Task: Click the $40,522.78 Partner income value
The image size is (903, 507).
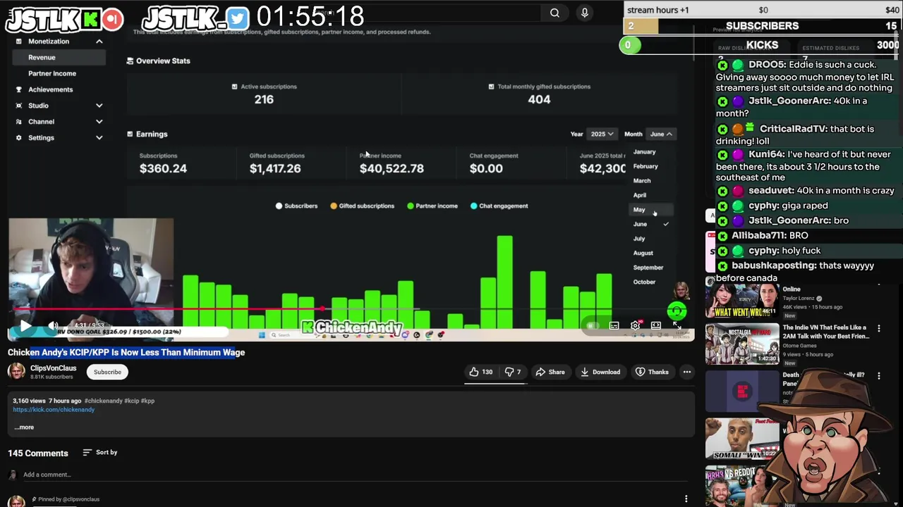Action: pos(392,168)
